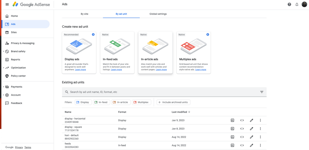Expand the Optimization sidebar section
This screenshot has width=309, height=150.
coord(3,68)
